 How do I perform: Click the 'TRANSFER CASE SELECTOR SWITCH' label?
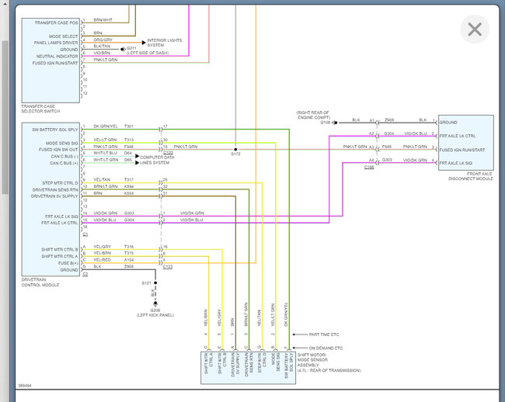tap(40, 109)
